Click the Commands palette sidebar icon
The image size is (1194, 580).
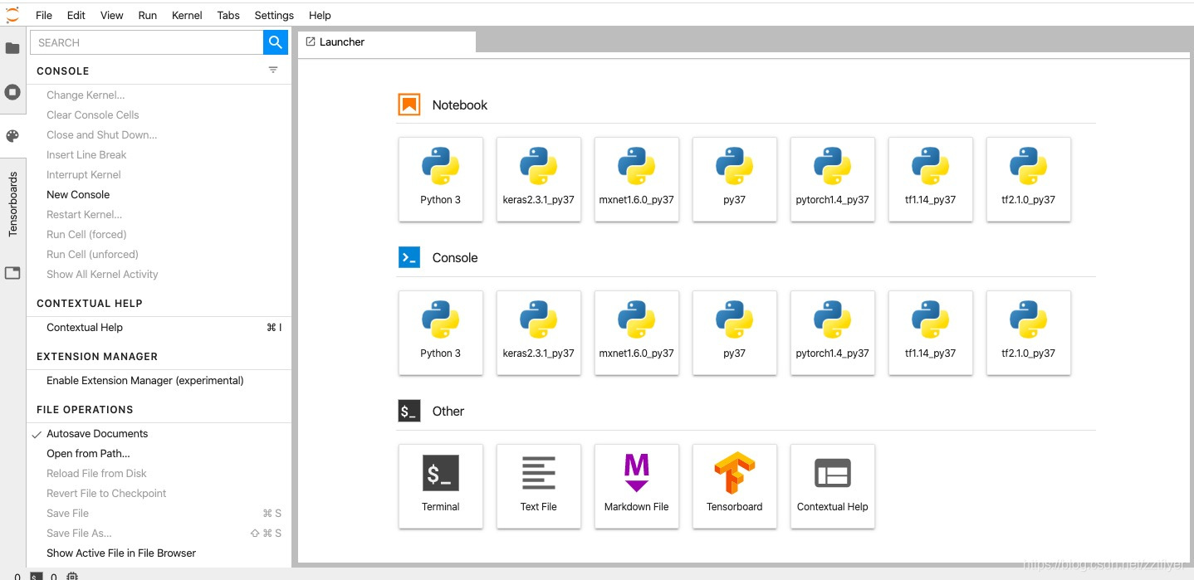pyautogui.click(x=12, y=136)
